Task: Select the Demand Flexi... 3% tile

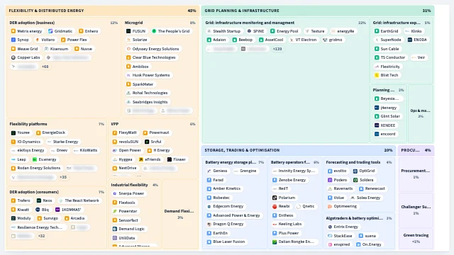Action: click(x=179, y=214)
